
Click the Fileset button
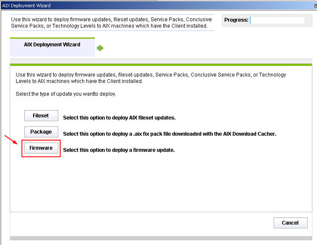click(41, 116)
